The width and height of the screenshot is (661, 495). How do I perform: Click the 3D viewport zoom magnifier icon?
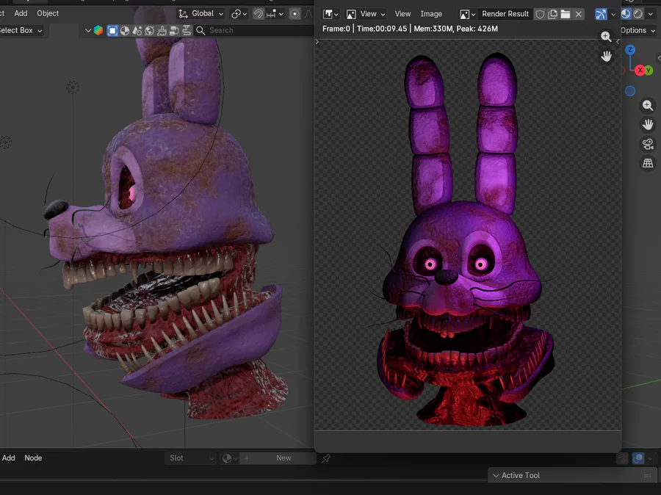coord(648,106)
